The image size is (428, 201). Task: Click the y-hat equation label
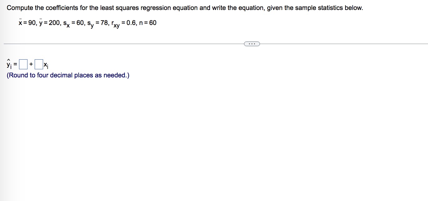click(x=9, y=64)
